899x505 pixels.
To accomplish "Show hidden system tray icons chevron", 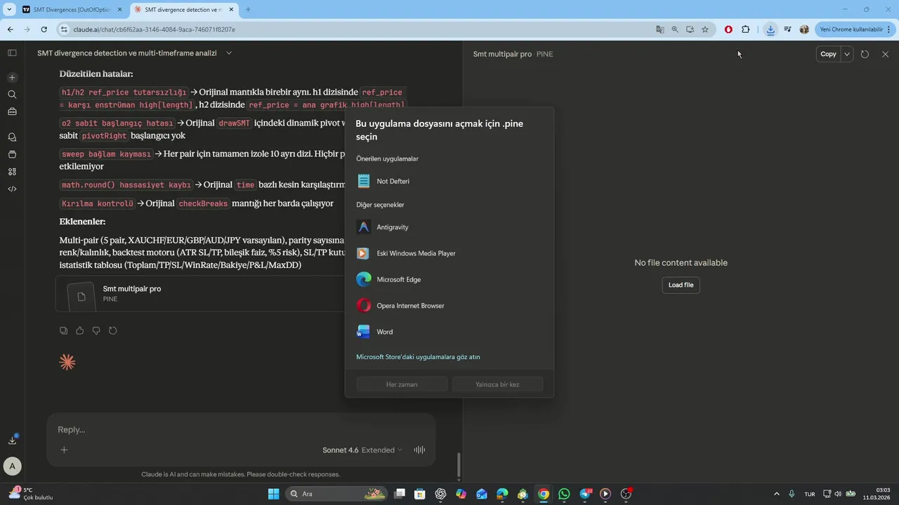I will [x=777, y=494].
